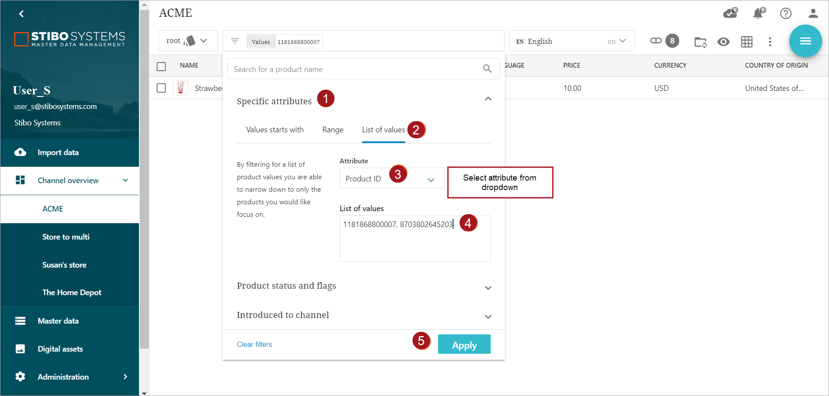Screen dimensions: 829x396
Task: Click the cloud sync status icon
Action: point(730,14)
